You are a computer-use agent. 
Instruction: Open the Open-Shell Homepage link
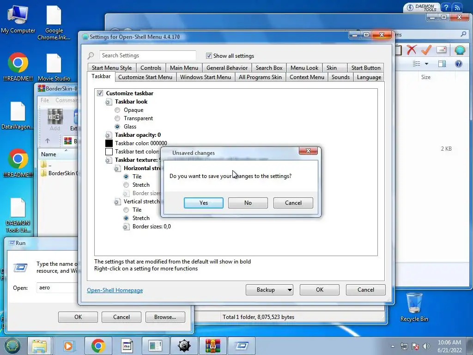(115, 290)
